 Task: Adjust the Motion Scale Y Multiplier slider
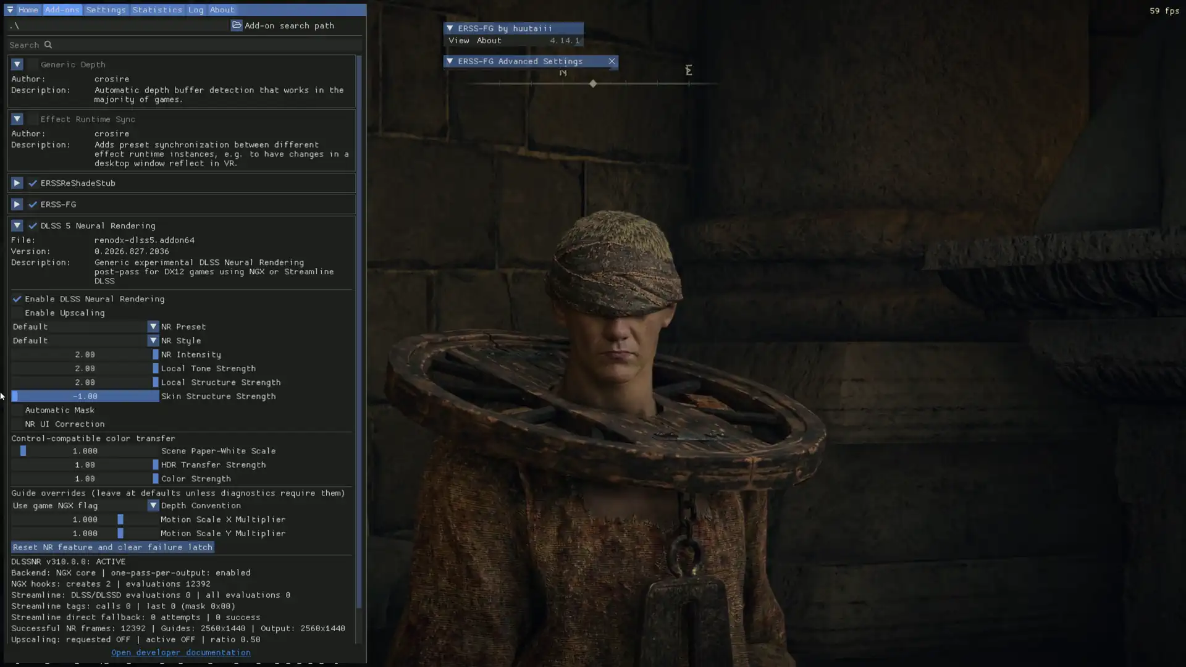(x=85, y=534)
